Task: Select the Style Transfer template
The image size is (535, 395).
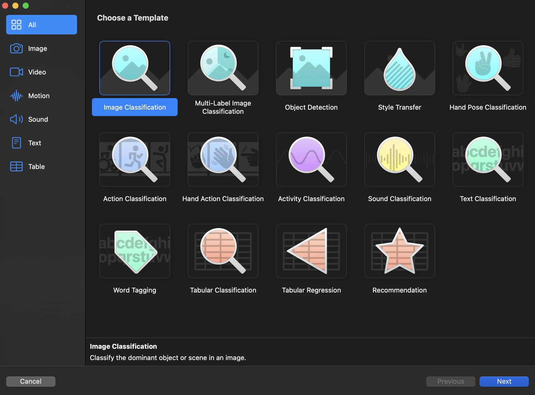Action: click(399, 68)
